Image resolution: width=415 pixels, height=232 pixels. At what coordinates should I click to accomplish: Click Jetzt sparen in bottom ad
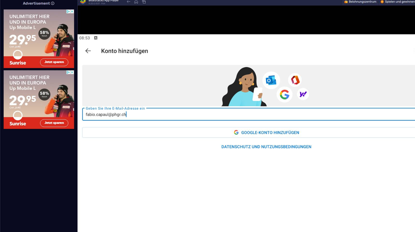(x=54, y=123)
